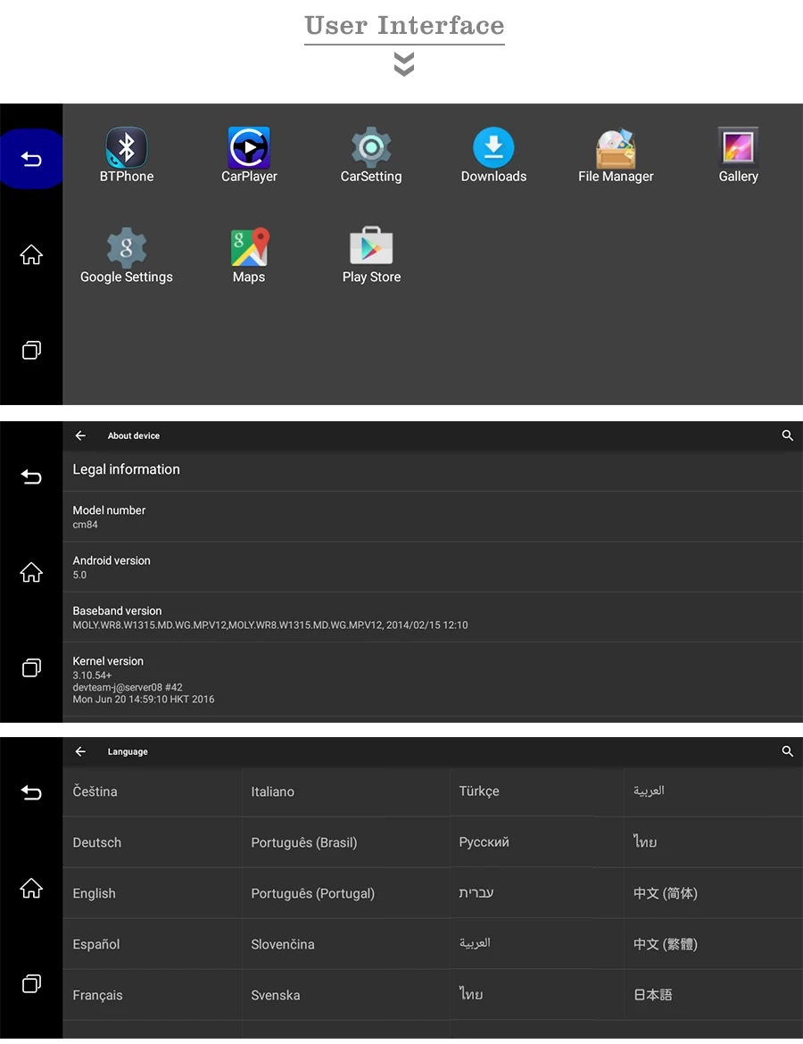
Task: Click the About device title text
Action: pos(134,435)
